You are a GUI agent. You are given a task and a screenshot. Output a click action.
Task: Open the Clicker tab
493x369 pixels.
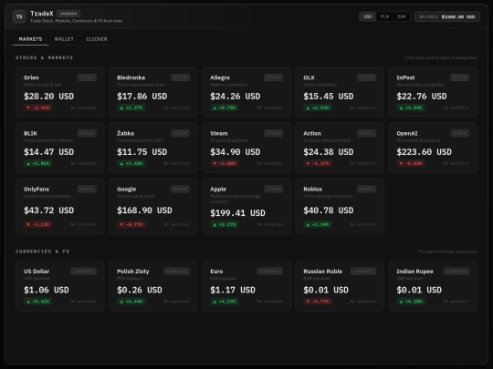coord(97,39)
